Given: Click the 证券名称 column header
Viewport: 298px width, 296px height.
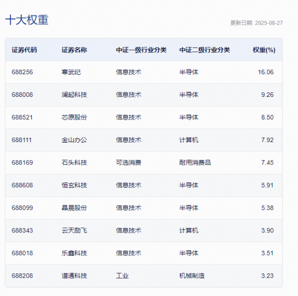Looking at the screenshot, I should coord(74,50).
